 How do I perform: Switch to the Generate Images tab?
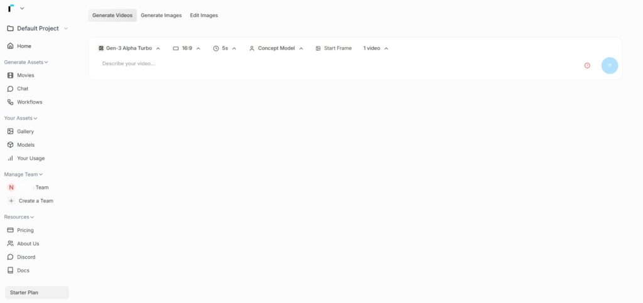pos(161,15)
